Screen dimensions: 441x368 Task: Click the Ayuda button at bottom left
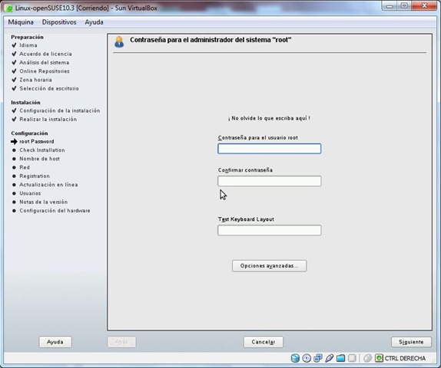(55, 342)
